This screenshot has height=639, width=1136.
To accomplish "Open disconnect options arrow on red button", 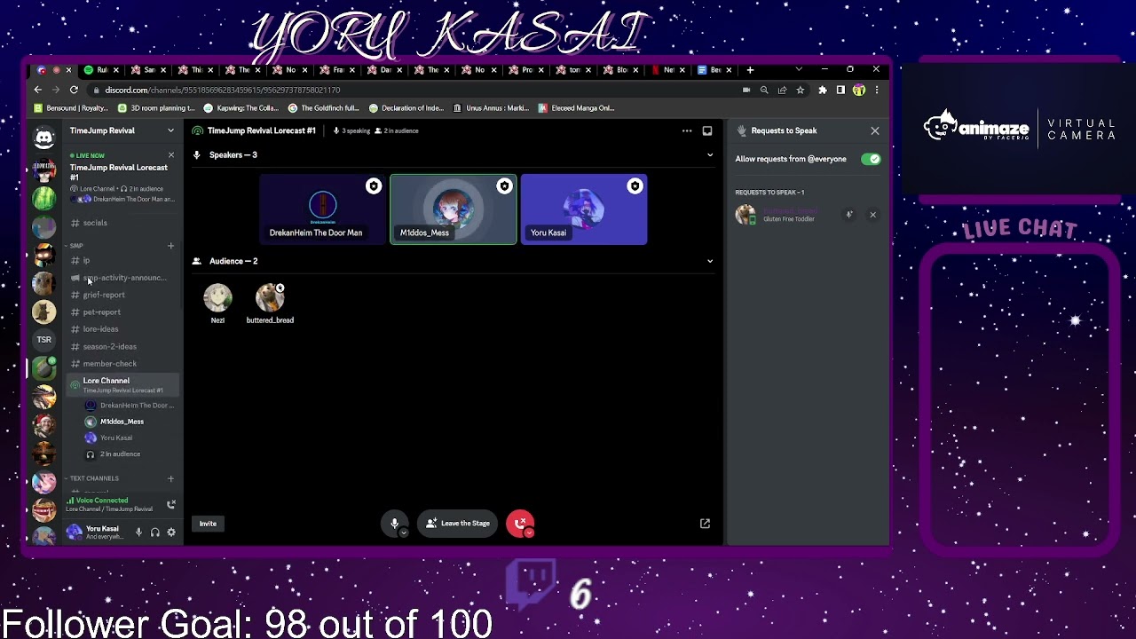I will (529, 532).
